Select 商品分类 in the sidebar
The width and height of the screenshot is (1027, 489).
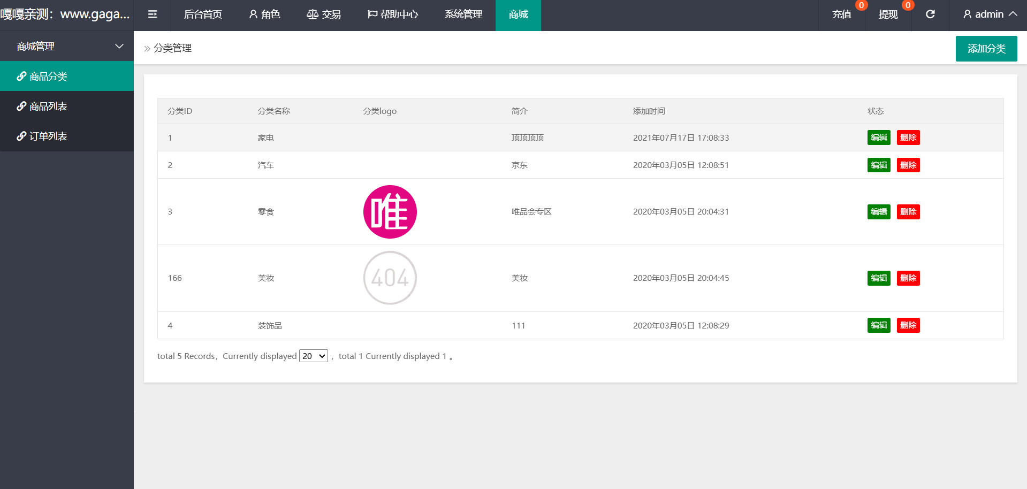[48, 77]
